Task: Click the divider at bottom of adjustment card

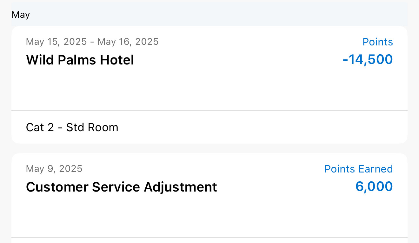Action: click(x=209, y=237)
